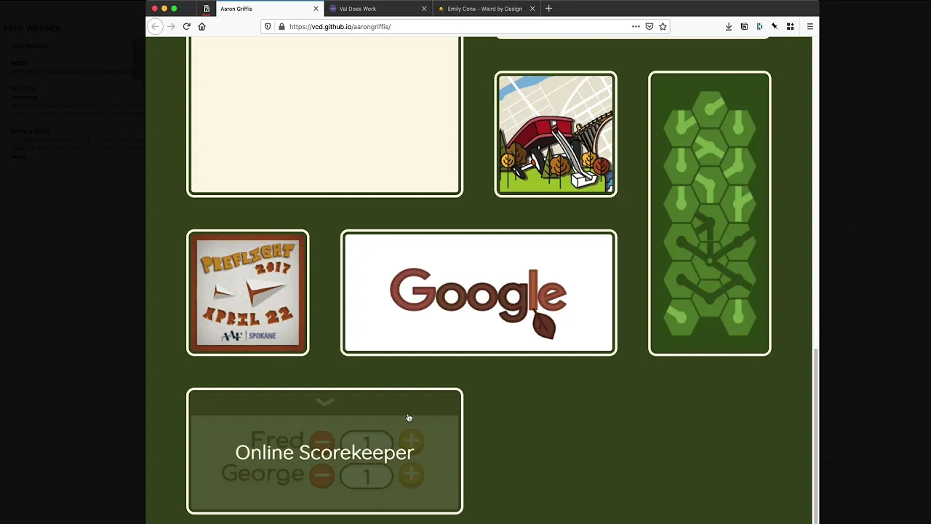Click the Save to Pocket icon
This screenshot has height=524, width=931.
[x=650, y=26]
